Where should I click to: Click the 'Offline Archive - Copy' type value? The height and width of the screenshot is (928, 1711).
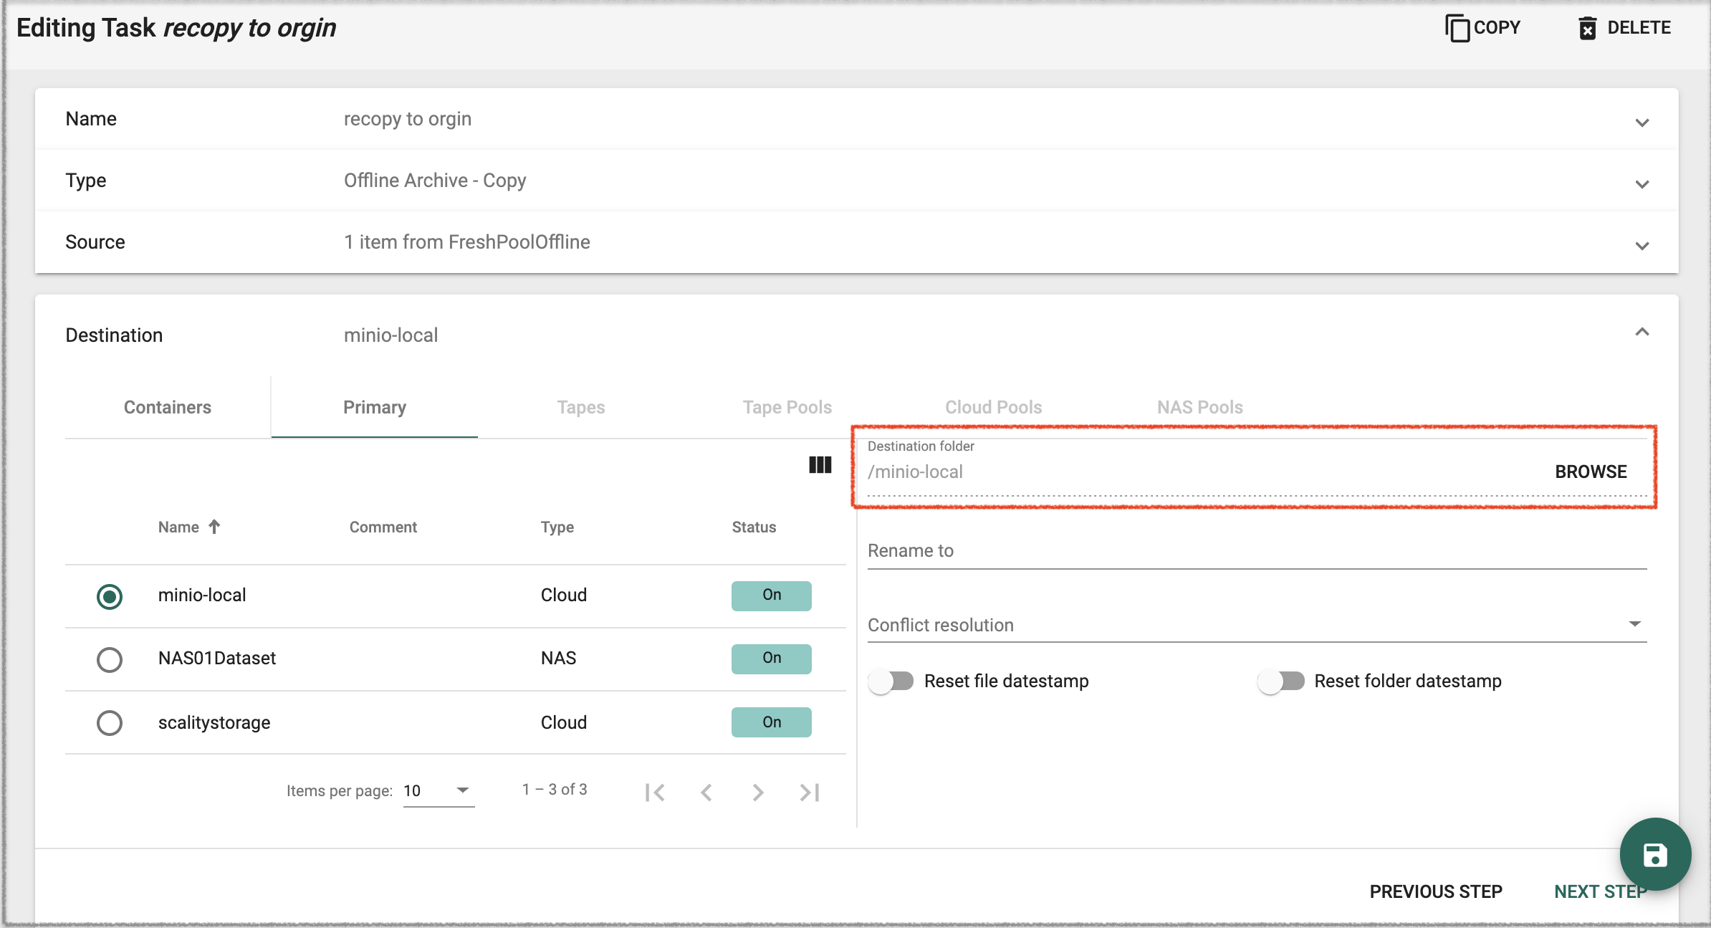tap(435, 181)
